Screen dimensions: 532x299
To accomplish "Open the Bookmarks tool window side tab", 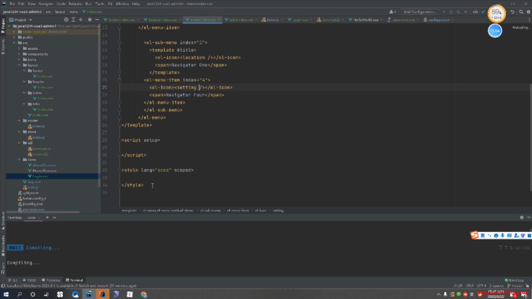I will (3, 246).
